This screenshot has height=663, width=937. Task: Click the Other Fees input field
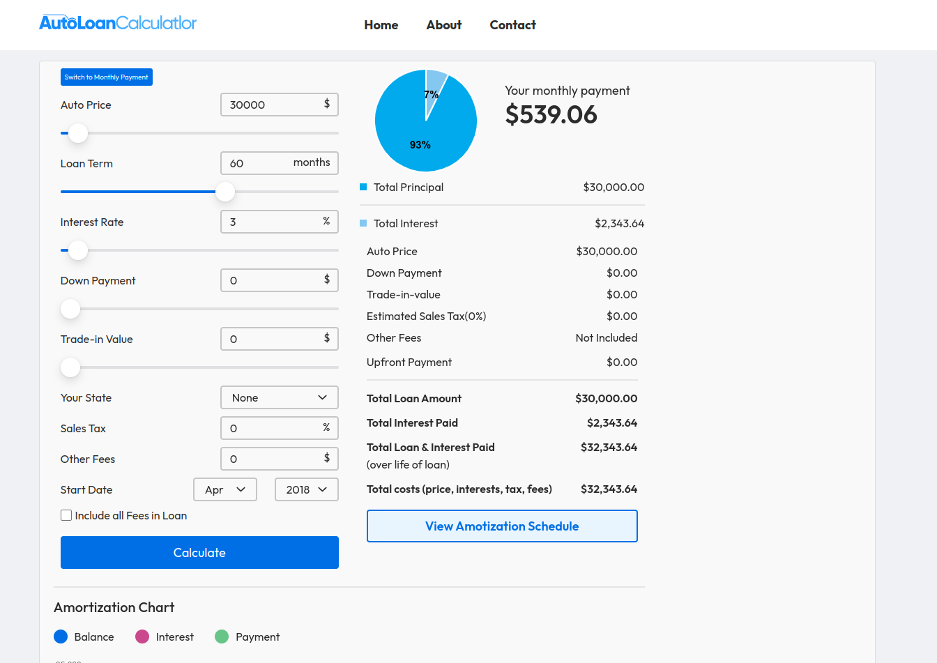coord(280,459)
